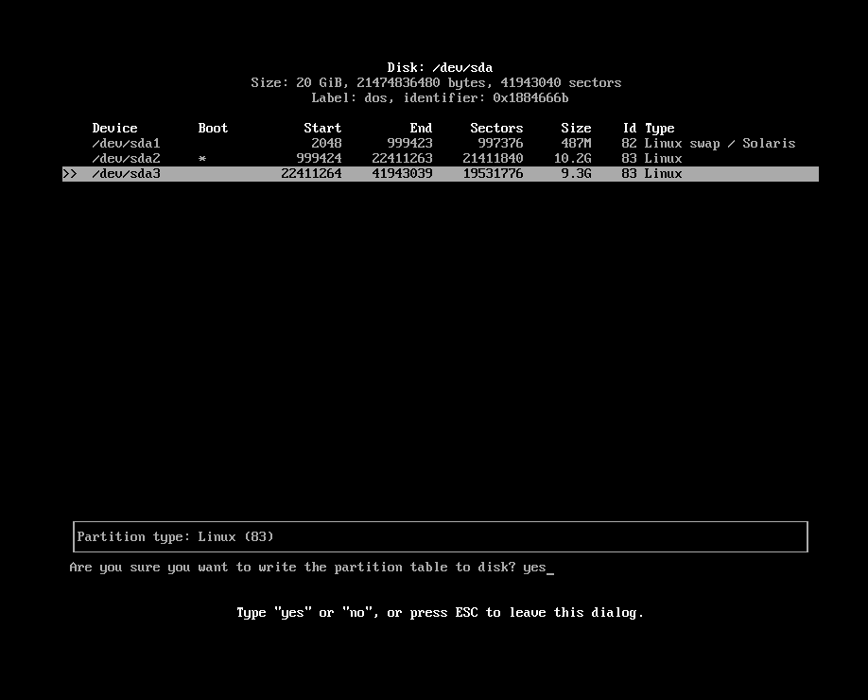Click the Sectors column header
This screenshot has height=700, width=868.
tap(495, 128)
